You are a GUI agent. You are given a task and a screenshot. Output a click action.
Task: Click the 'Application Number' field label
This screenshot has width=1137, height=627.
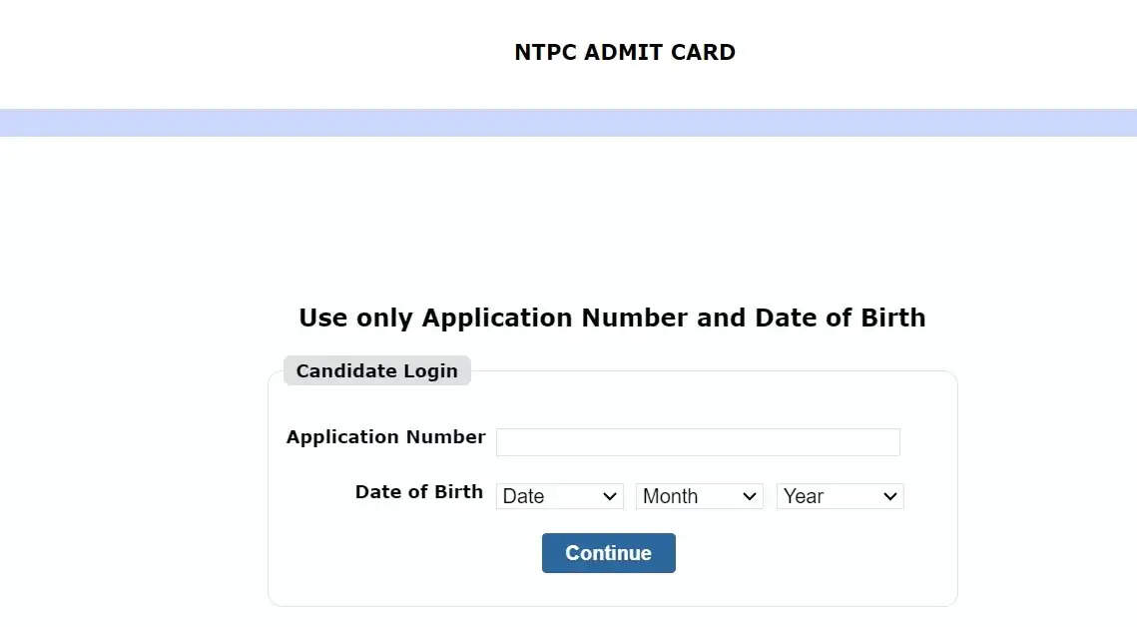tap(385, 437)
